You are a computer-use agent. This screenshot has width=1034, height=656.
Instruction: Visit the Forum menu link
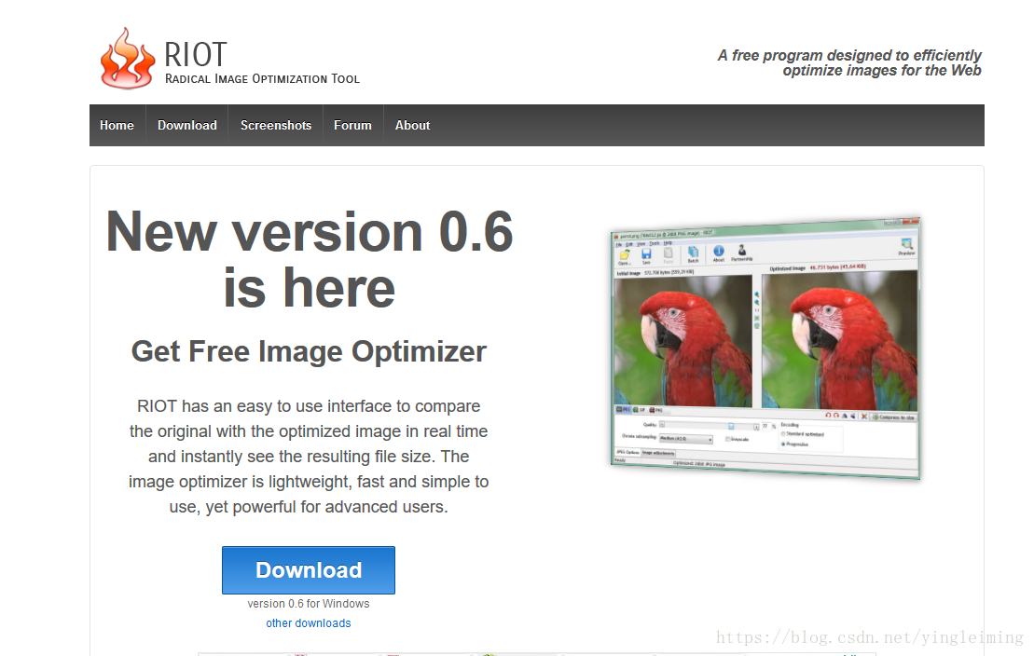(352, 125)
